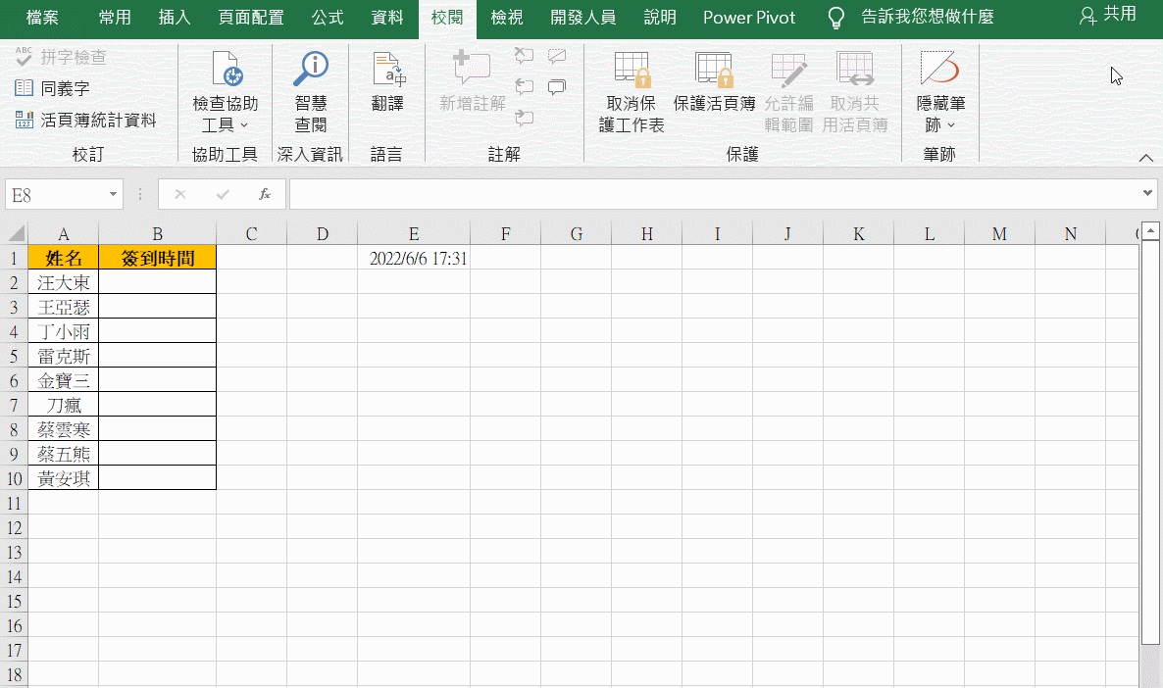This screenshot has width=1163, height=688.
Task: Click the show all comments icon in 註解 group
Action: click(557, 87)
